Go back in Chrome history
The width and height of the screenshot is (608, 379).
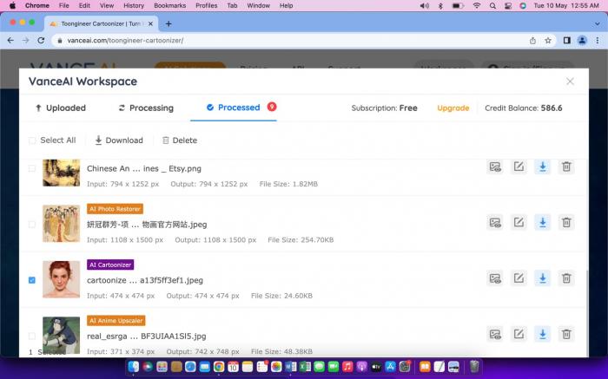click(x=10, y=40)
